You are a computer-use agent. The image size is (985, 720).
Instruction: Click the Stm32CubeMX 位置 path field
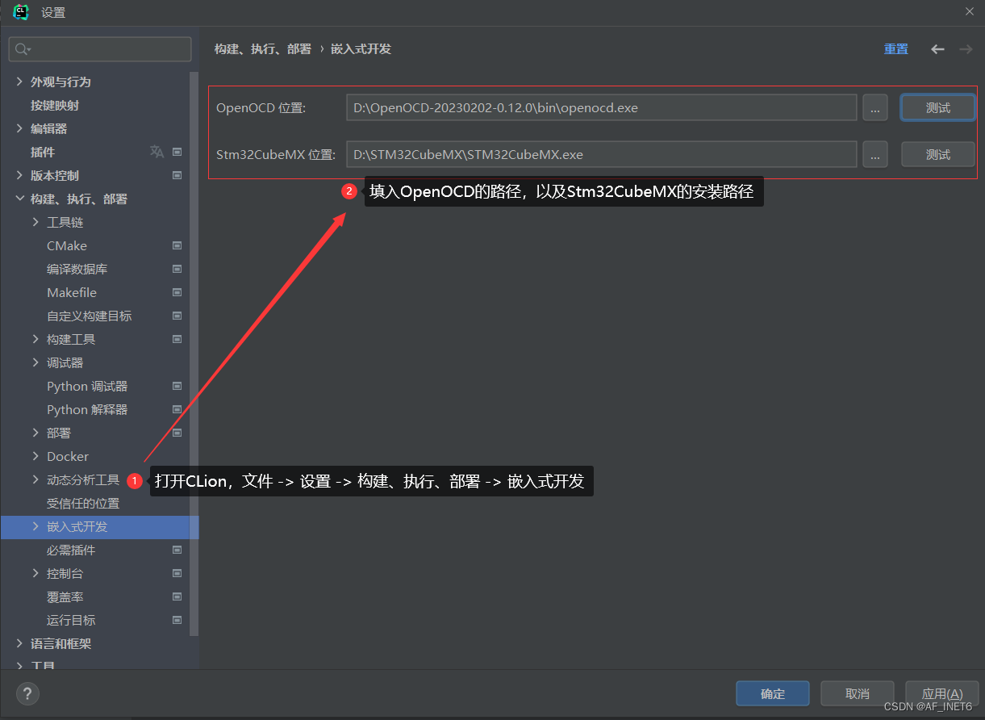point(601,154)
